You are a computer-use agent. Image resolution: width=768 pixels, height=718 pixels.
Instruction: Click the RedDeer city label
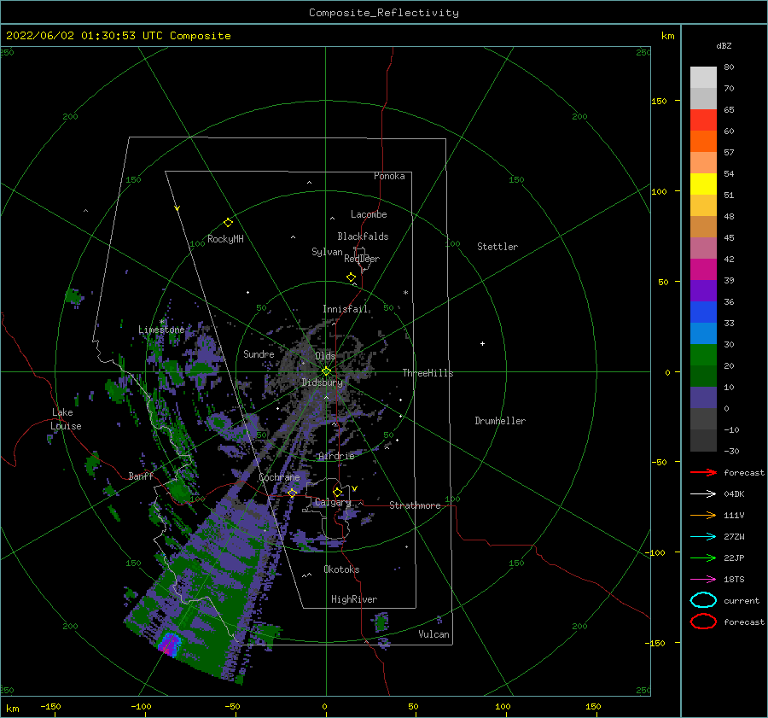click(x=362, y=259)
